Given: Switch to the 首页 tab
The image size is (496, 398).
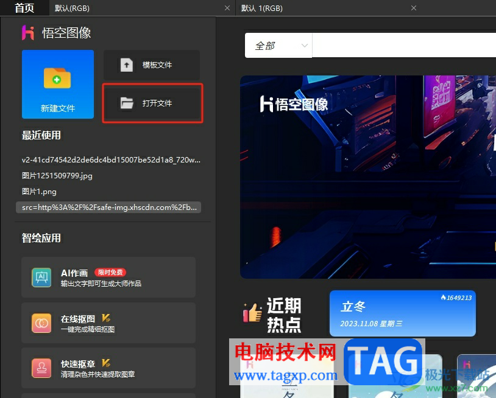Looking at the screenshot, I should coord(24,8).
